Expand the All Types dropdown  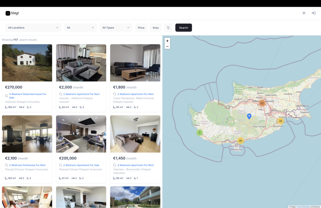coord(116,28)
